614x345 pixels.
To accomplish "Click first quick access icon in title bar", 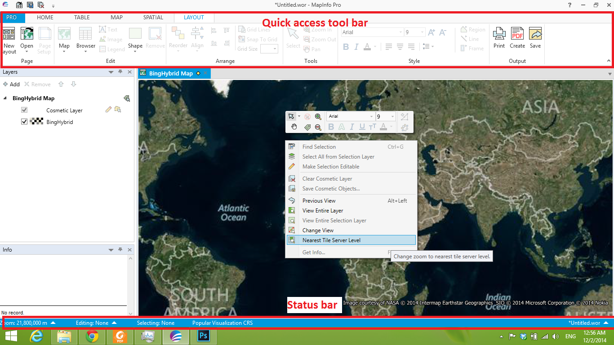I will click(x=19, y=5).
